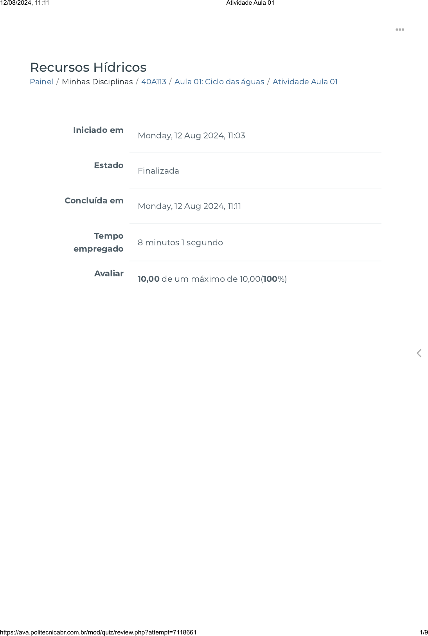Click the Atividade Aula 01 breadcrumb
Image resolution: width=428 pixels, height=636 pixels.
click(305, 82)
